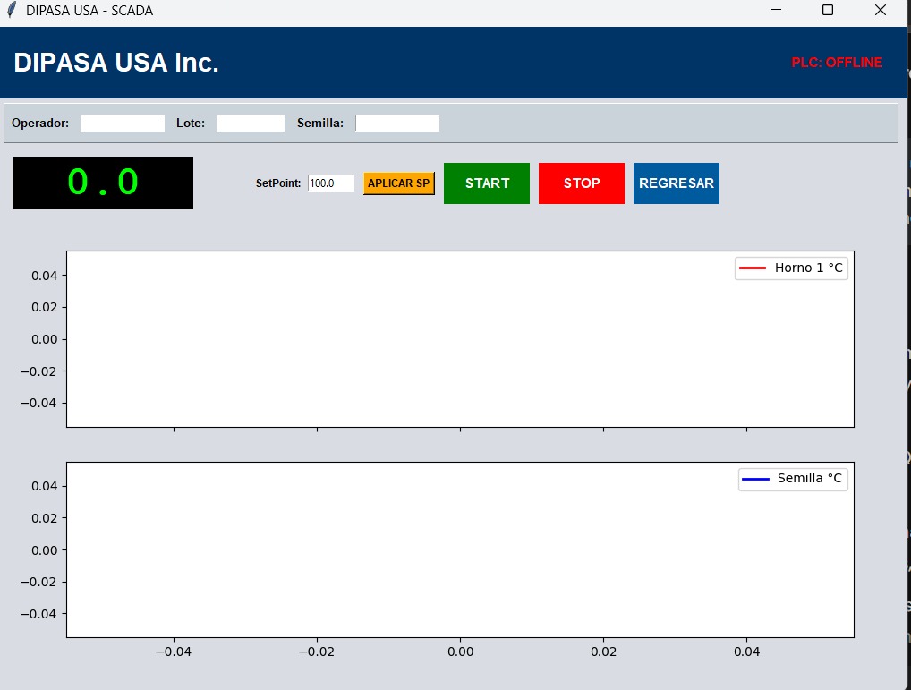Click the Semilla °C legend entry
Screen dimensions: 911x690
[793, 479]
